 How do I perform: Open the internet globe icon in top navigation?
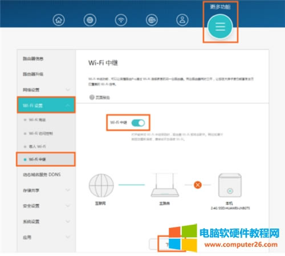(x=90, y=20)
